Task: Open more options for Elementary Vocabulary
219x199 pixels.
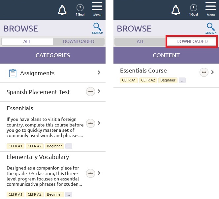Action: 90,173
